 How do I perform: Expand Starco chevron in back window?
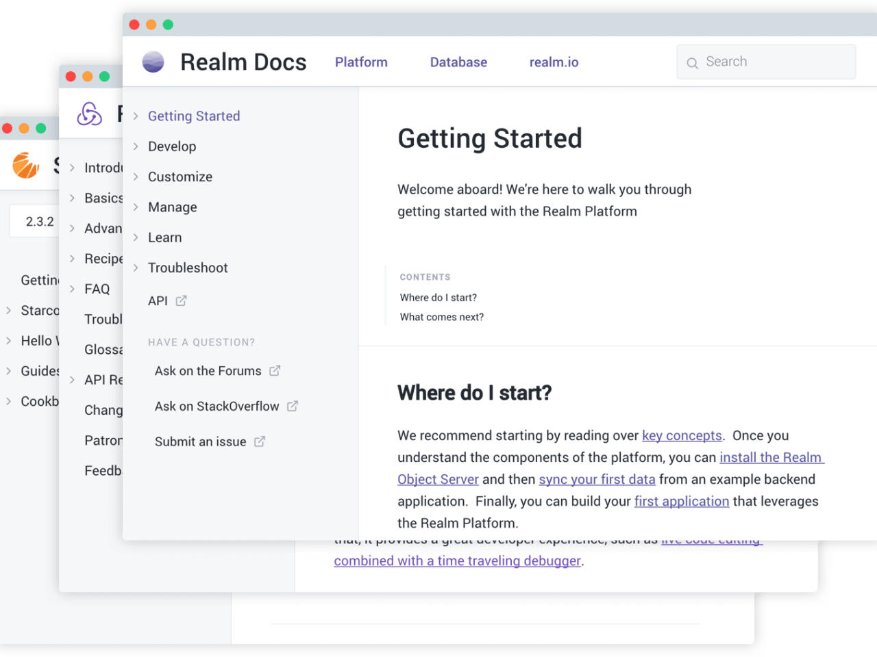point(9,310)
